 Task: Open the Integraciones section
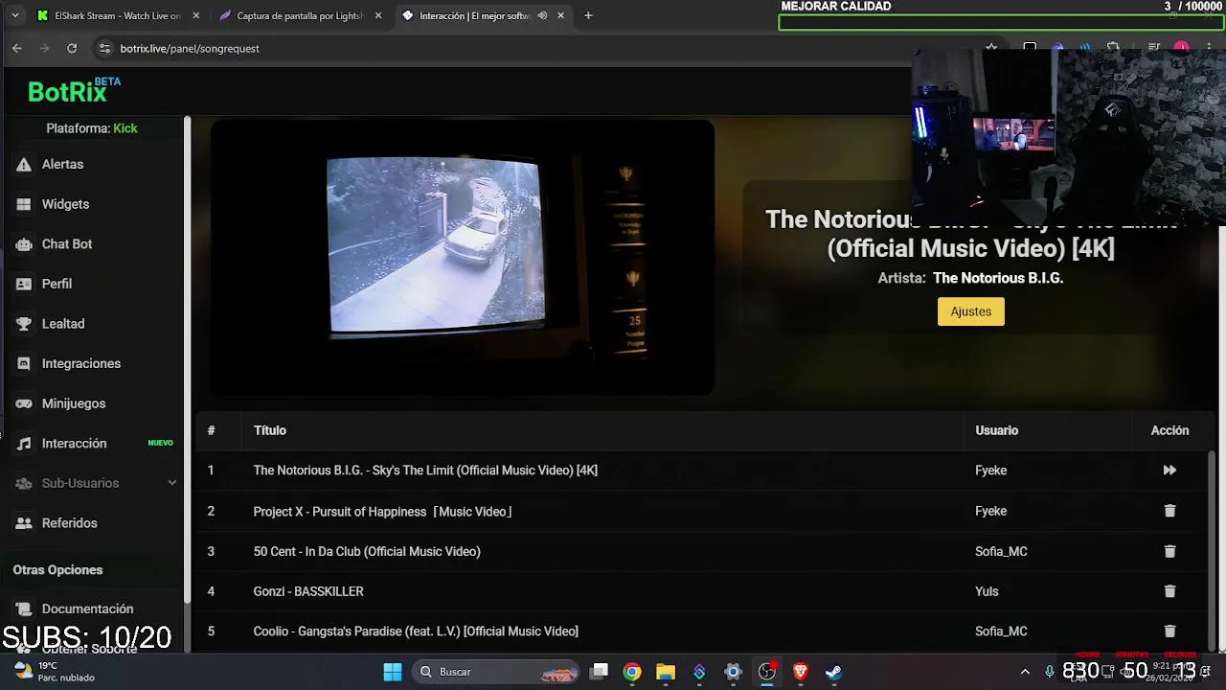click(80, 363)
